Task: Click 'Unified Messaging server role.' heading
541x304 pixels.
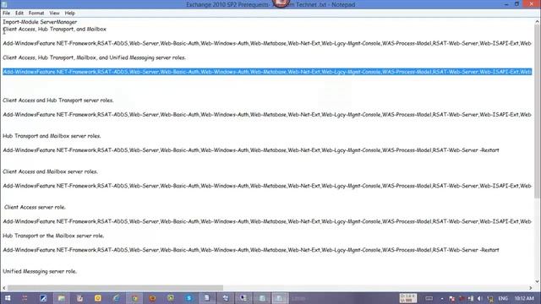Action: tap(40, 271)
